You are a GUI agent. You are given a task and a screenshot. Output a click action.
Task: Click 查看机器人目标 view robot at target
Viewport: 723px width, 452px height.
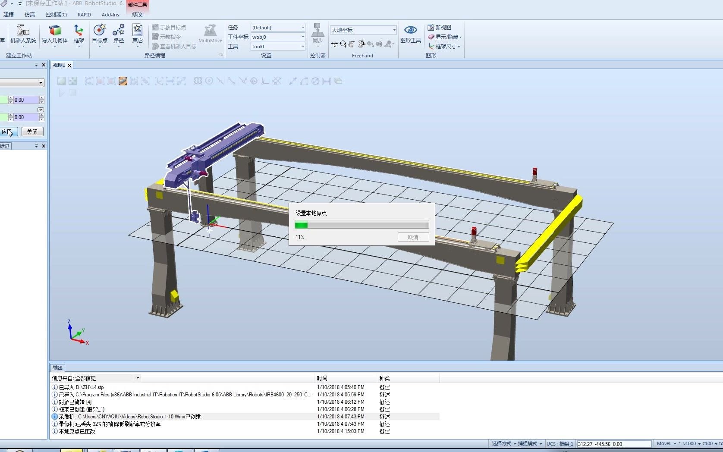tap(174, 46)
